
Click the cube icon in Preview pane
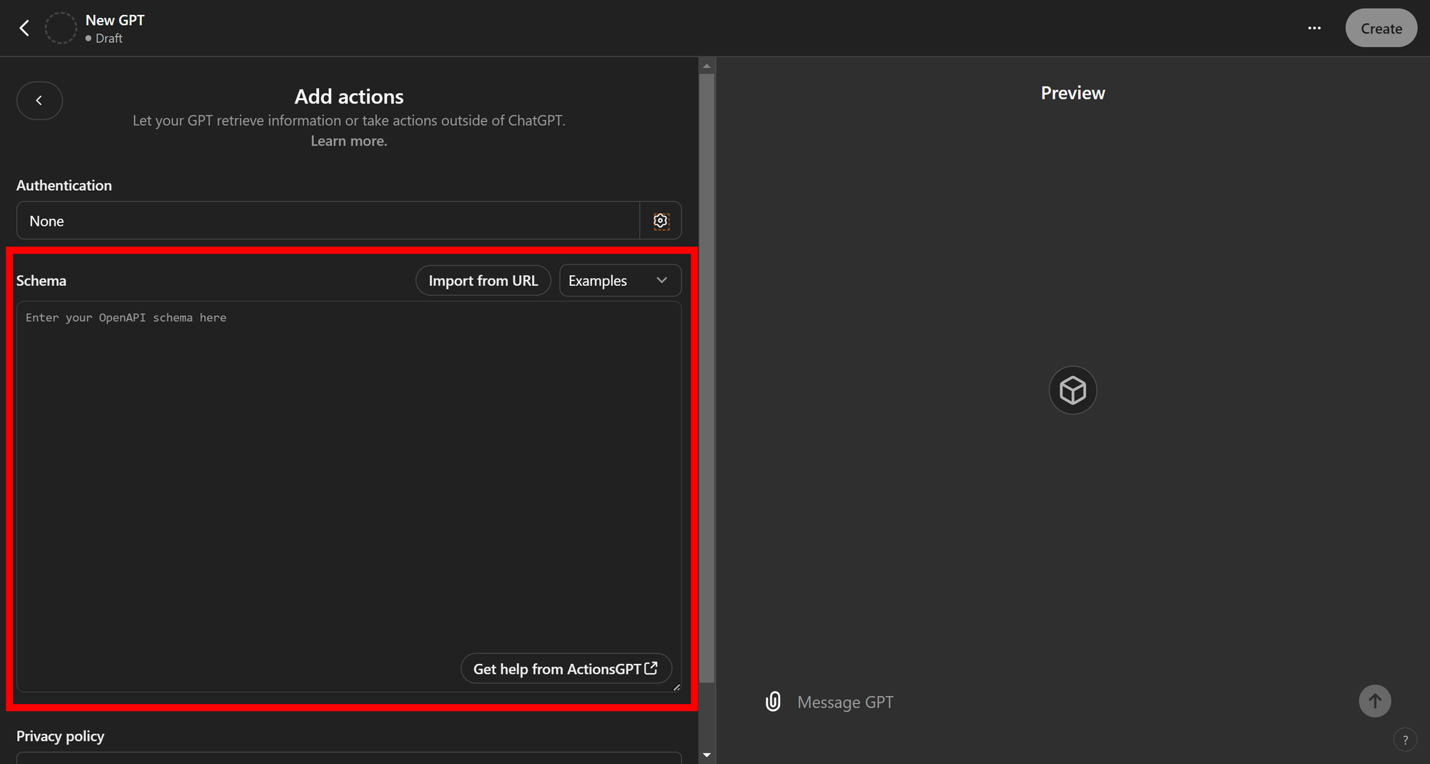1072,390
